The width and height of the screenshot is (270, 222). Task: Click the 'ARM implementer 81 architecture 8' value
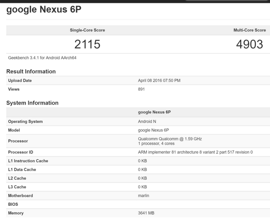click(x=195, y=152)
